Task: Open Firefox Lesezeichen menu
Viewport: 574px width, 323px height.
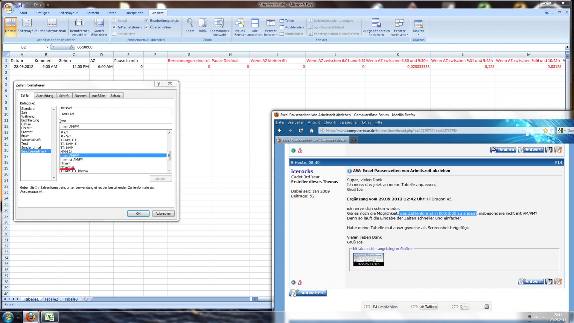Action: [349, 122]
